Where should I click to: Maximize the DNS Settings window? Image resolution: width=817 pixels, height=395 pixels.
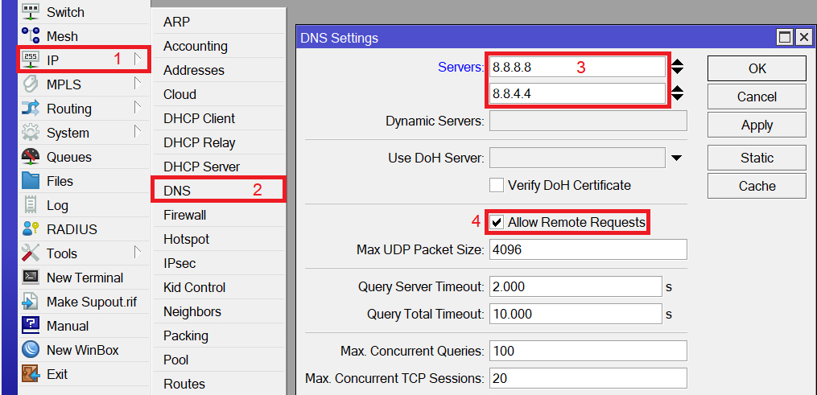click(786, 37)
